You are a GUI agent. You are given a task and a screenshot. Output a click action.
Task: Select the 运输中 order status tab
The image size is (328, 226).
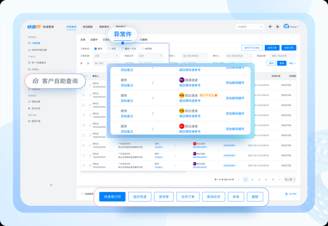tap(94, 40)
